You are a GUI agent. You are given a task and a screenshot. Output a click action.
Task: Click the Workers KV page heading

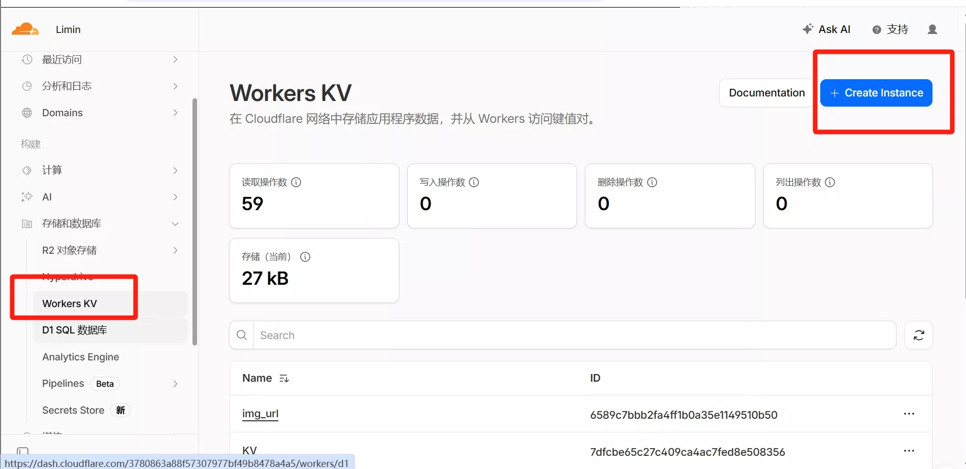[291, 93]
